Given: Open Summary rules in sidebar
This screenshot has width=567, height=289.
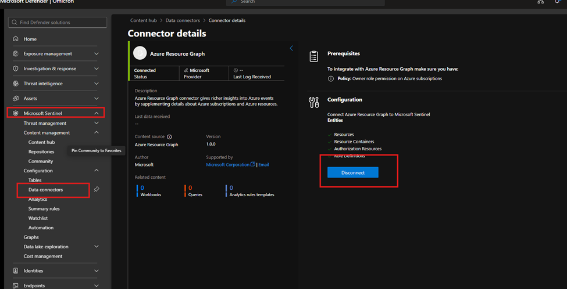Looking at the screenshot, I should 44,208.
